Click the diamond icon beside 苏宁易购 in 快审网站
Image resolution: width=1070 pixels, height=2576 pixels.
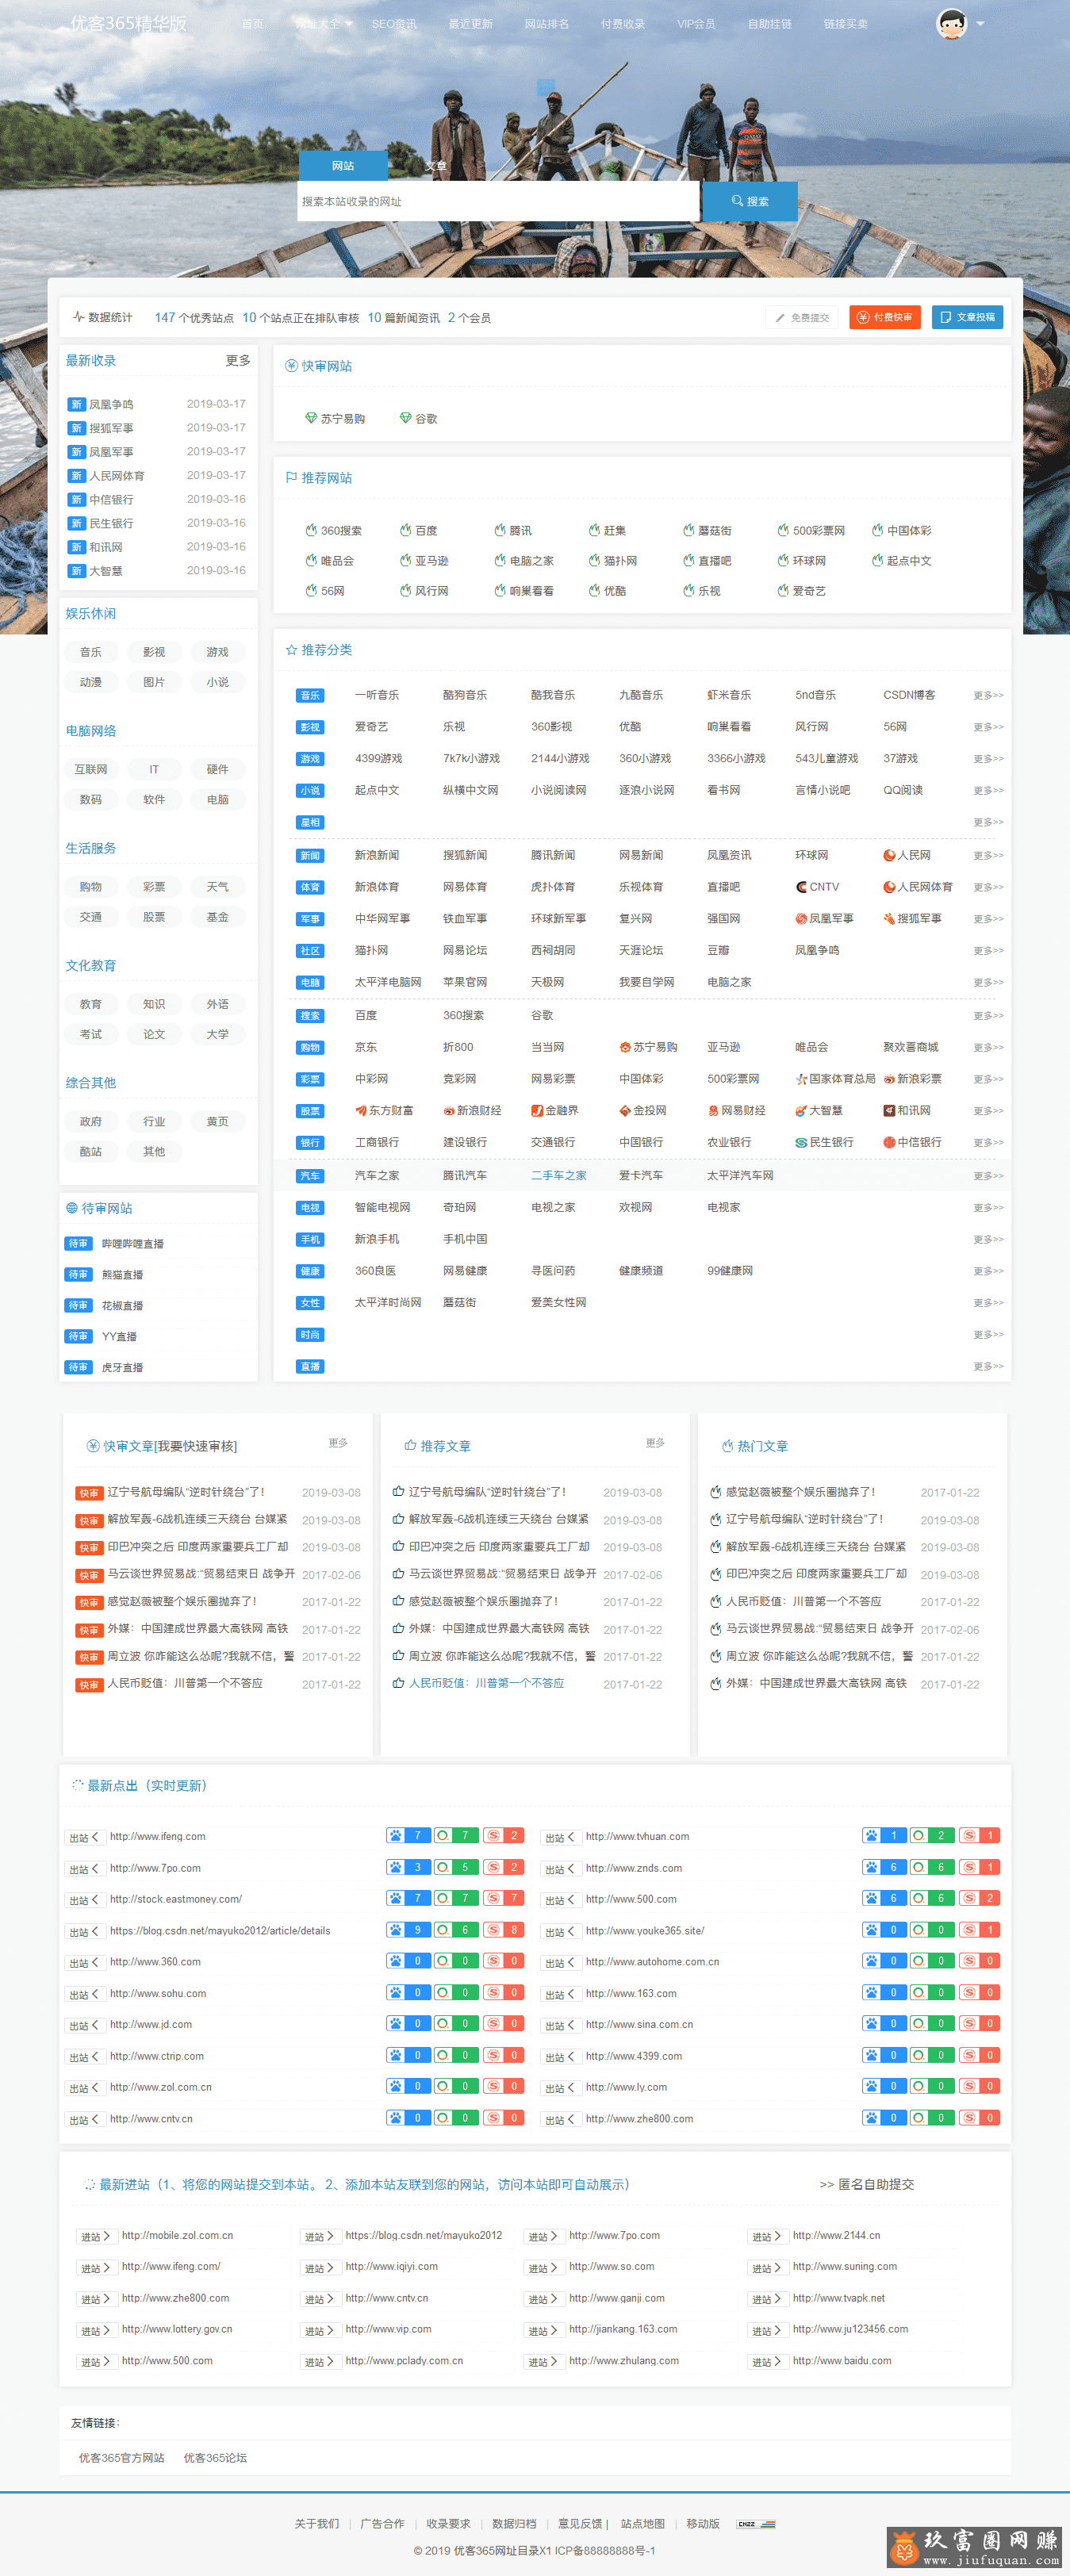[311, 418]
